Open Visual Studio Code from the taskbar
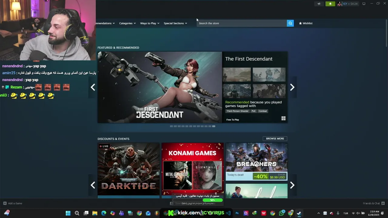 tap(228, 213)
